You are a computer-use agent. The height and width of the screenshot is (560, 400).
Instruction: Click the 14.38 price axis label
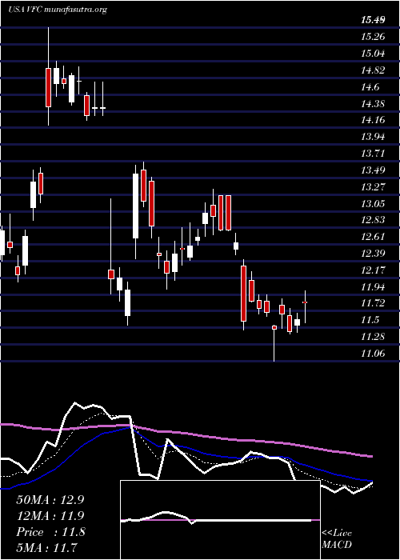373,103
